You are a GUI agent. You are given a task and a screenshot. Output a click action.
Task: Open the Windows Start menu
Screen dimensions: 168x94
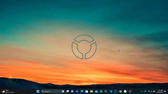point(38,91)
